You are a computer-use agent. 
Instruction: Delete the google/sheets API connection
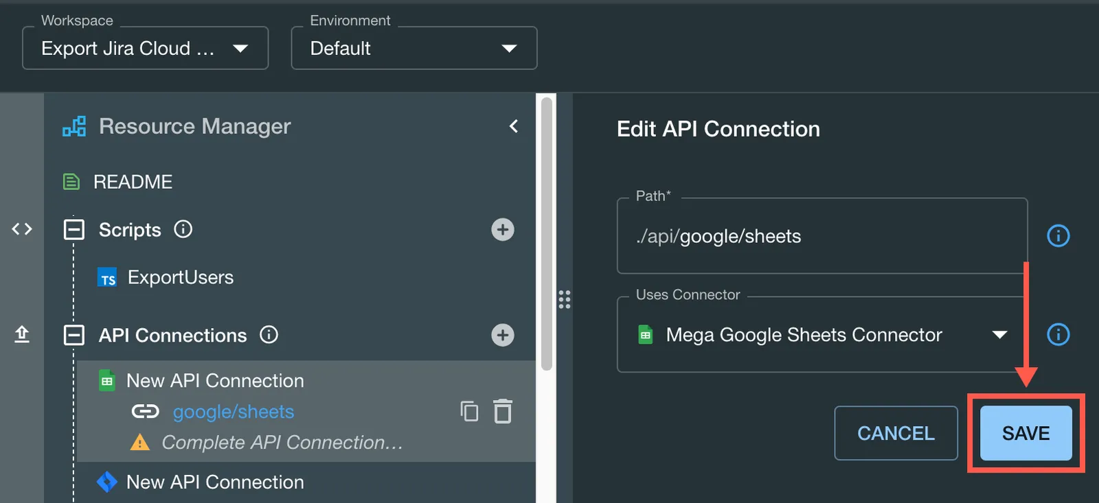point(503,411)
